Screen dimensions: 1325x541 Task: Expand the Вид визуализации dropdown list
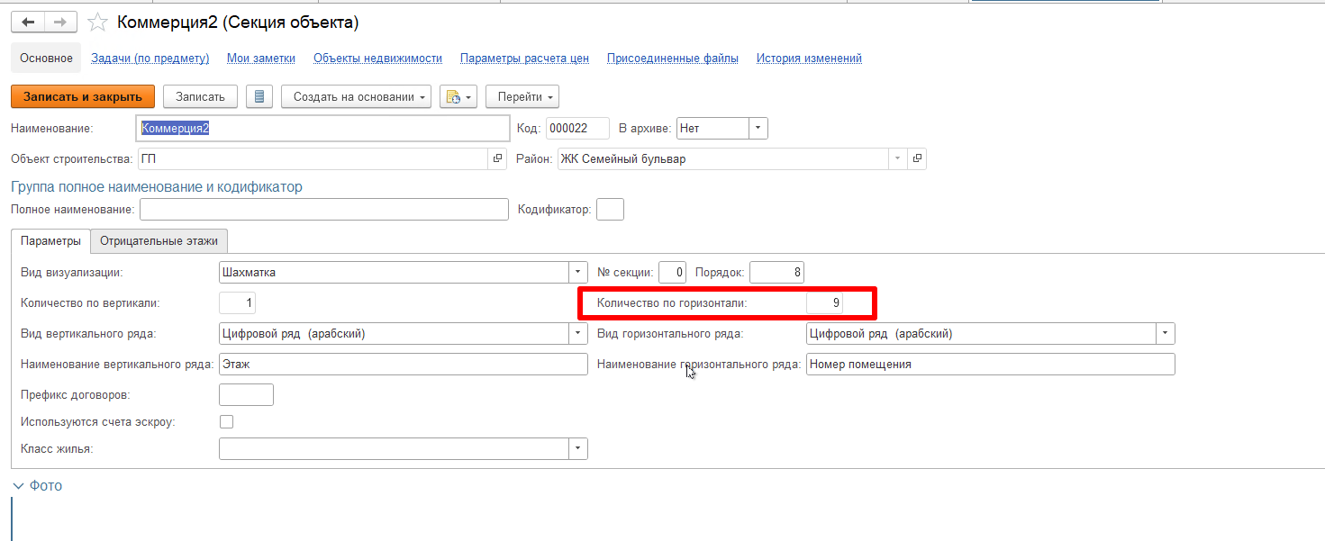tap(577, 273)
